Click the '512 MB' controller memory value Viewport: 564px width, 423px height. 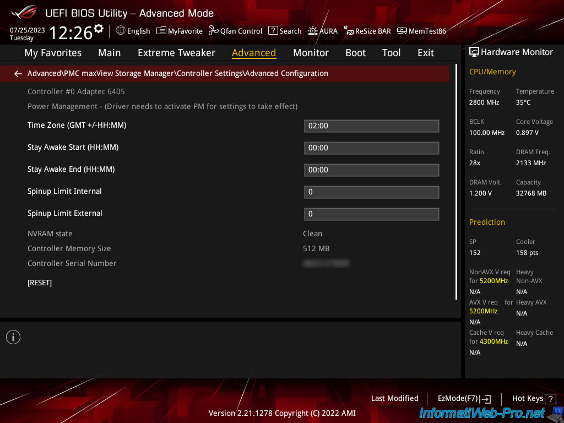tap(316, 248)
